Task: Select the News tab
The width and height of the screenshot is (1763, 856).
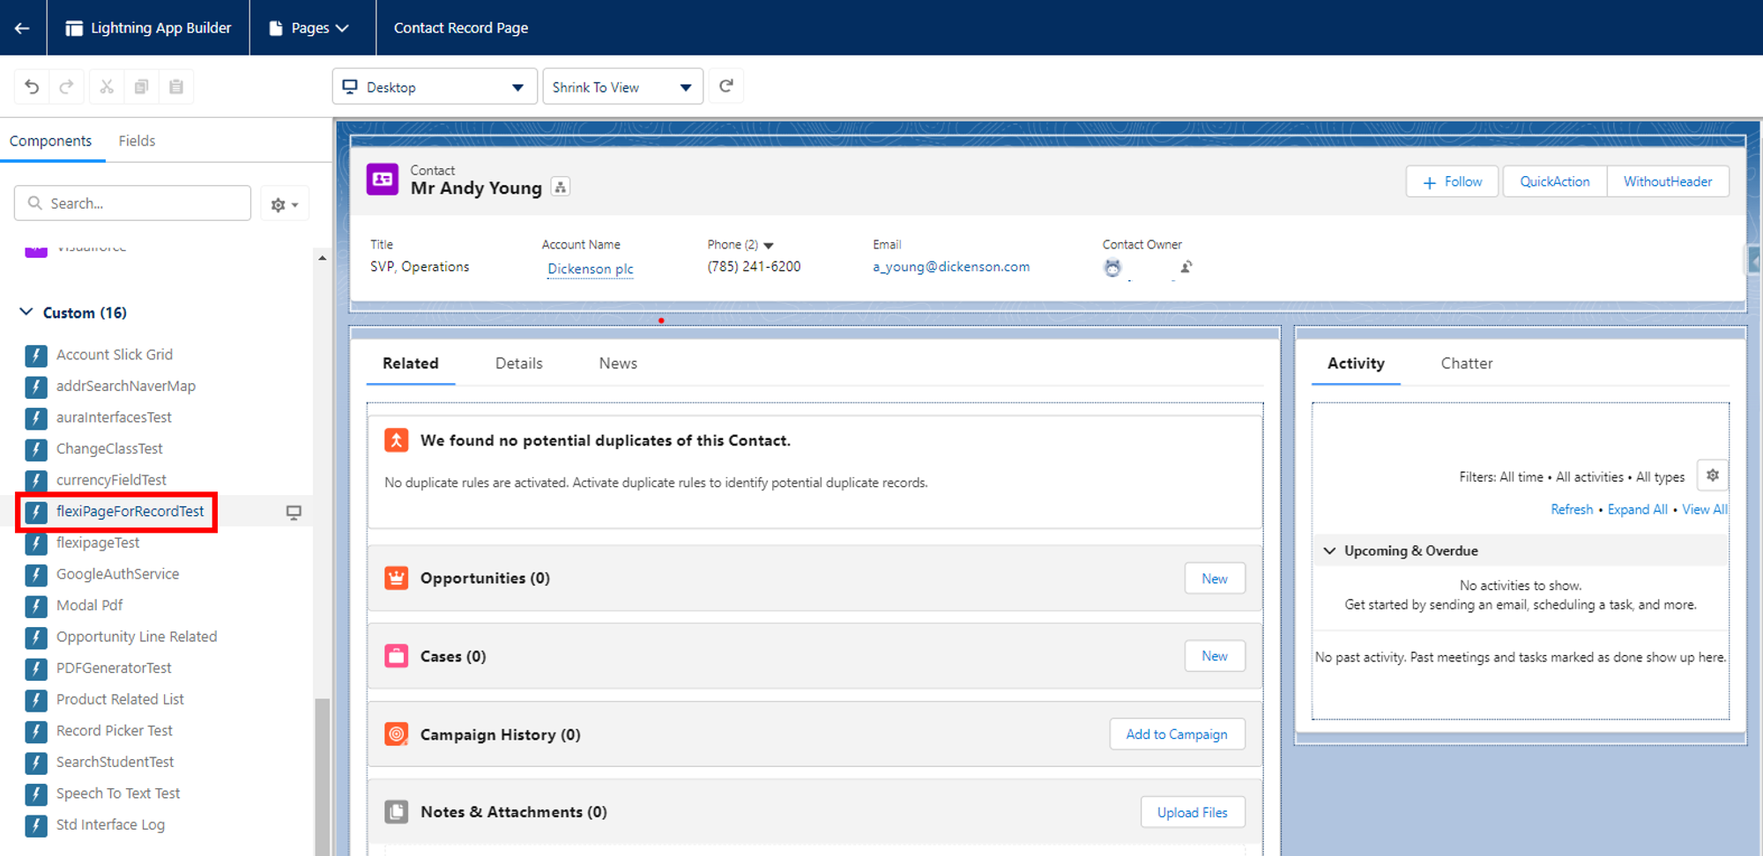Action: 618,364
